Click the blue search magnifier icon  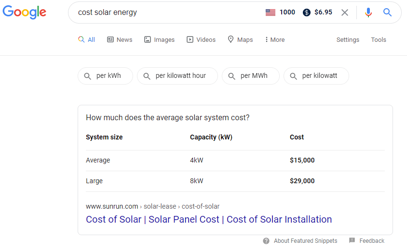(387, 13)
